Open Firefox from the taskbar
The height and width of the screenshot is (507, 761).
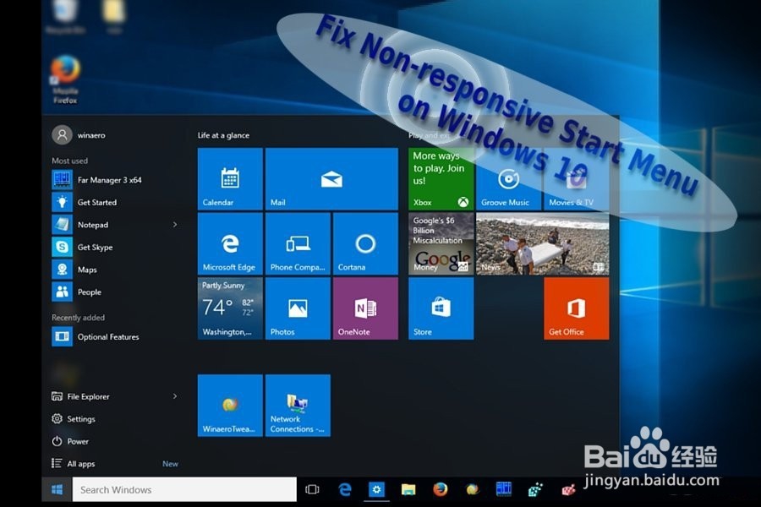click(x=440, y=489)
